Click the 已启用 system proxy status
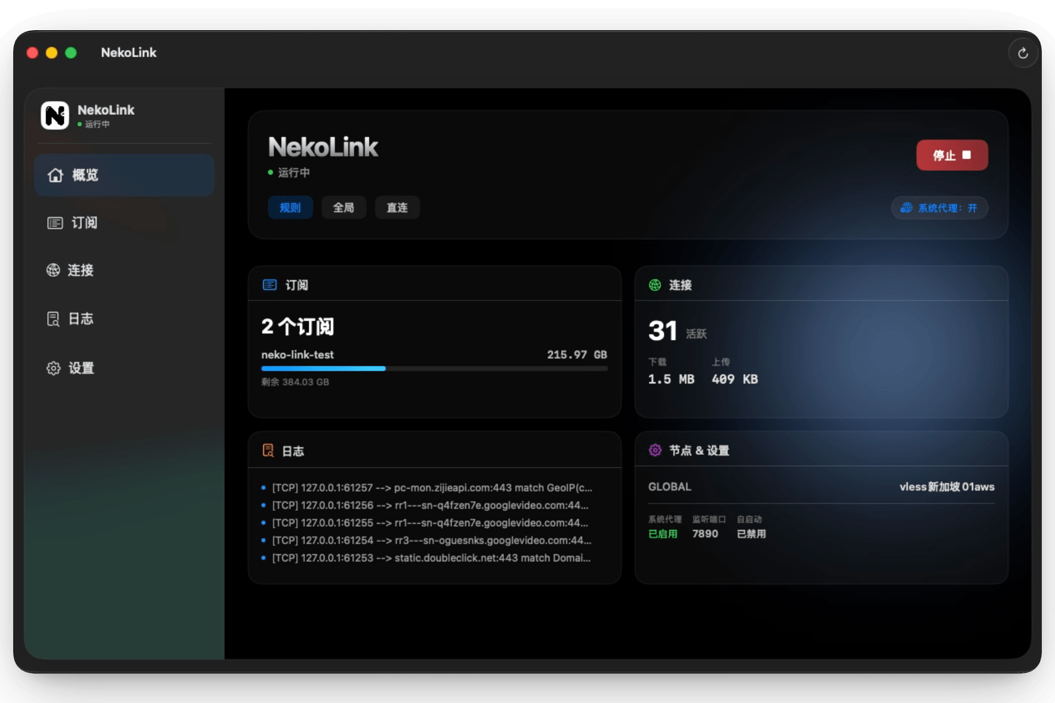Viewport: 1055px width, 703px height. (663, 534)
